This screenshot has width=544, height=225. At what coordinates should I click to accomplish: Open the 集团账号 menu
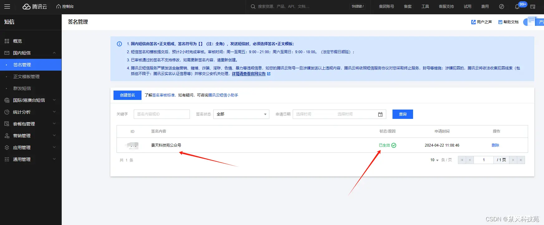coord(386,7)
